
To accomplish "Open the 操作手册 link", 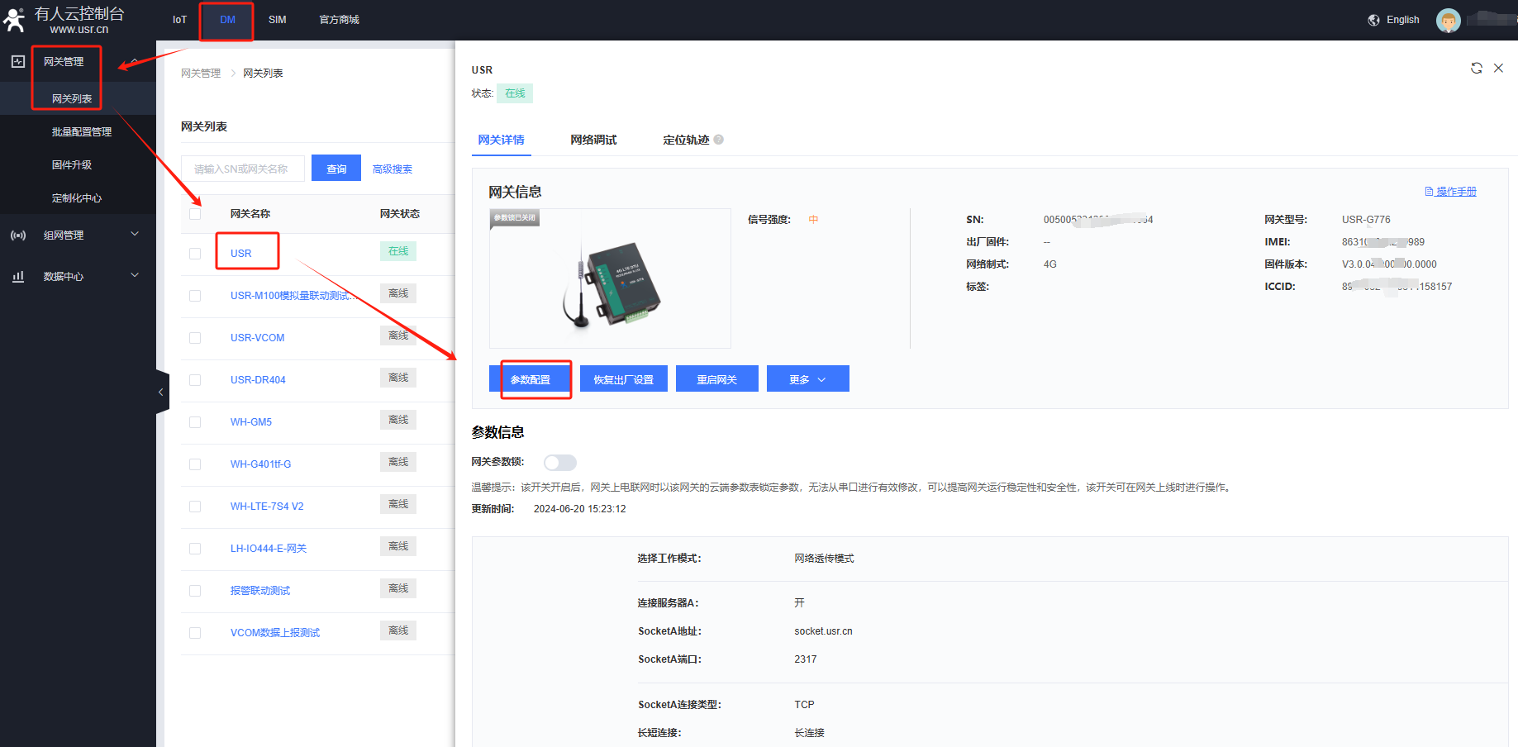I will coord(1455,192).
